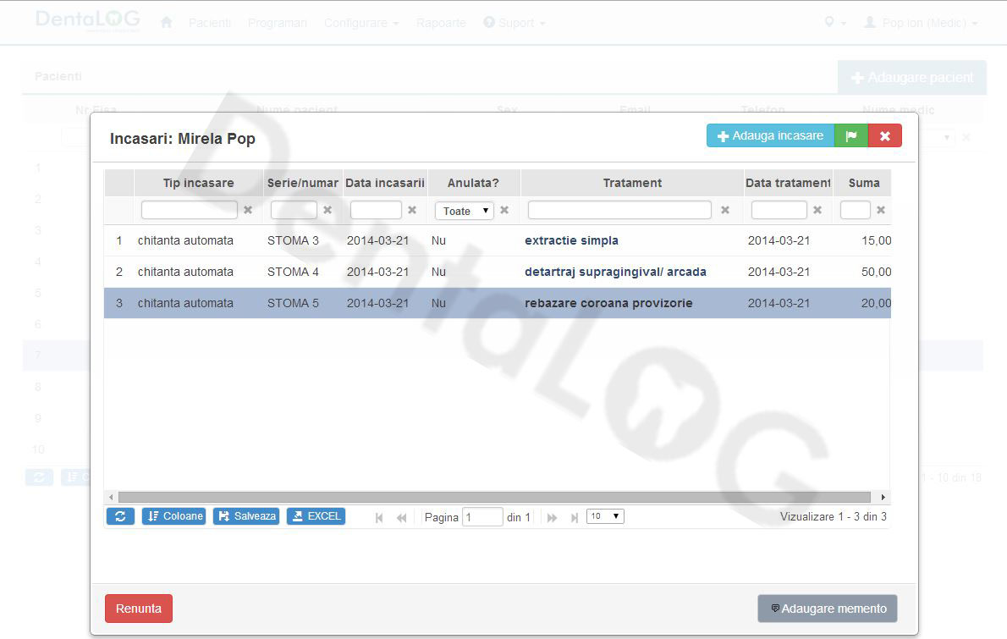Open rows-per-page dropdown showing 10
The width and height of the screenshot is (1007, 639).
pos(605,516)
